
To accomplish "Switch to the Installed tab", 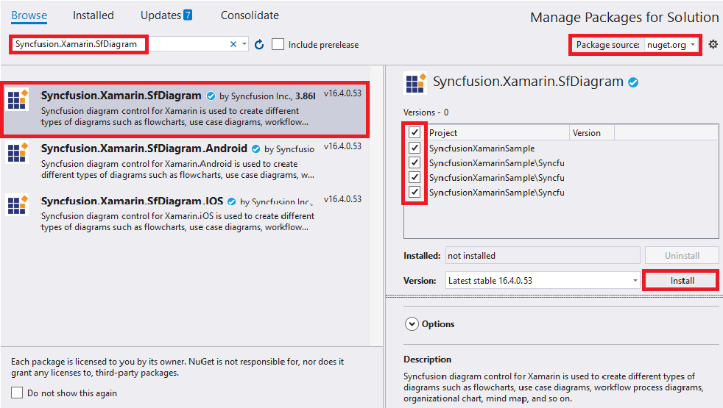I will point(94,15).
